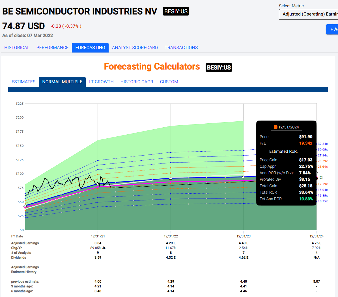Click the 4.62 E dividends estimate

point(244,257)
